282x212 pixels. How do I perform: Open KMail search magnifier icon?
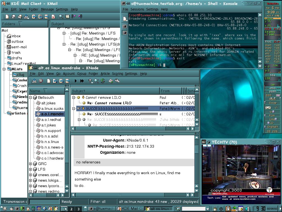pos(61,17)
